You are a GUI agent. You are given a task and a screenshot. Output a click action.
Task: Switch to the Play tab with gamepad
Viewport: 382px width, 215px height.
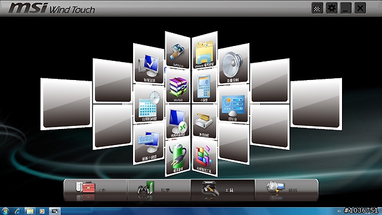(x=159, y=190)
